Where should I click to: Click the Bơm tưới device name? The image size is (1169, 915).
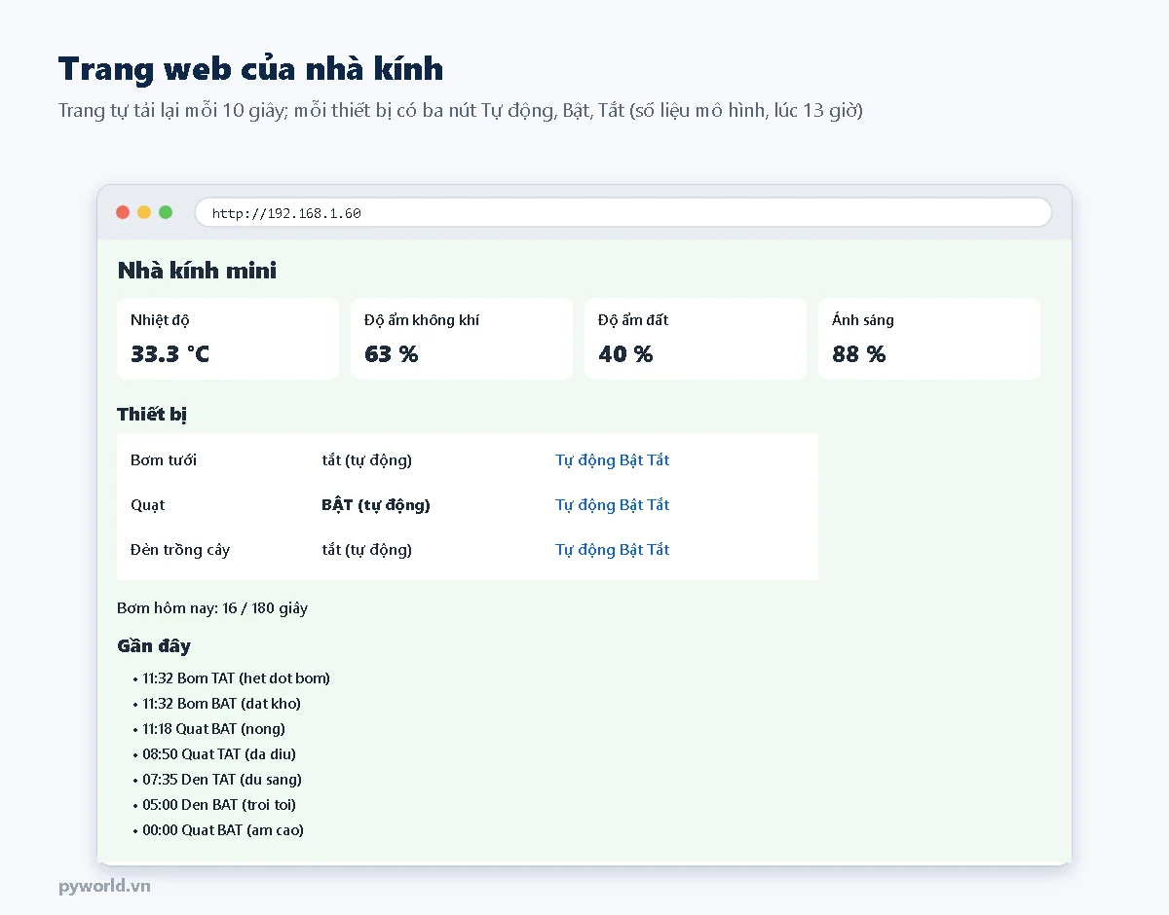(x=164, y=460)
